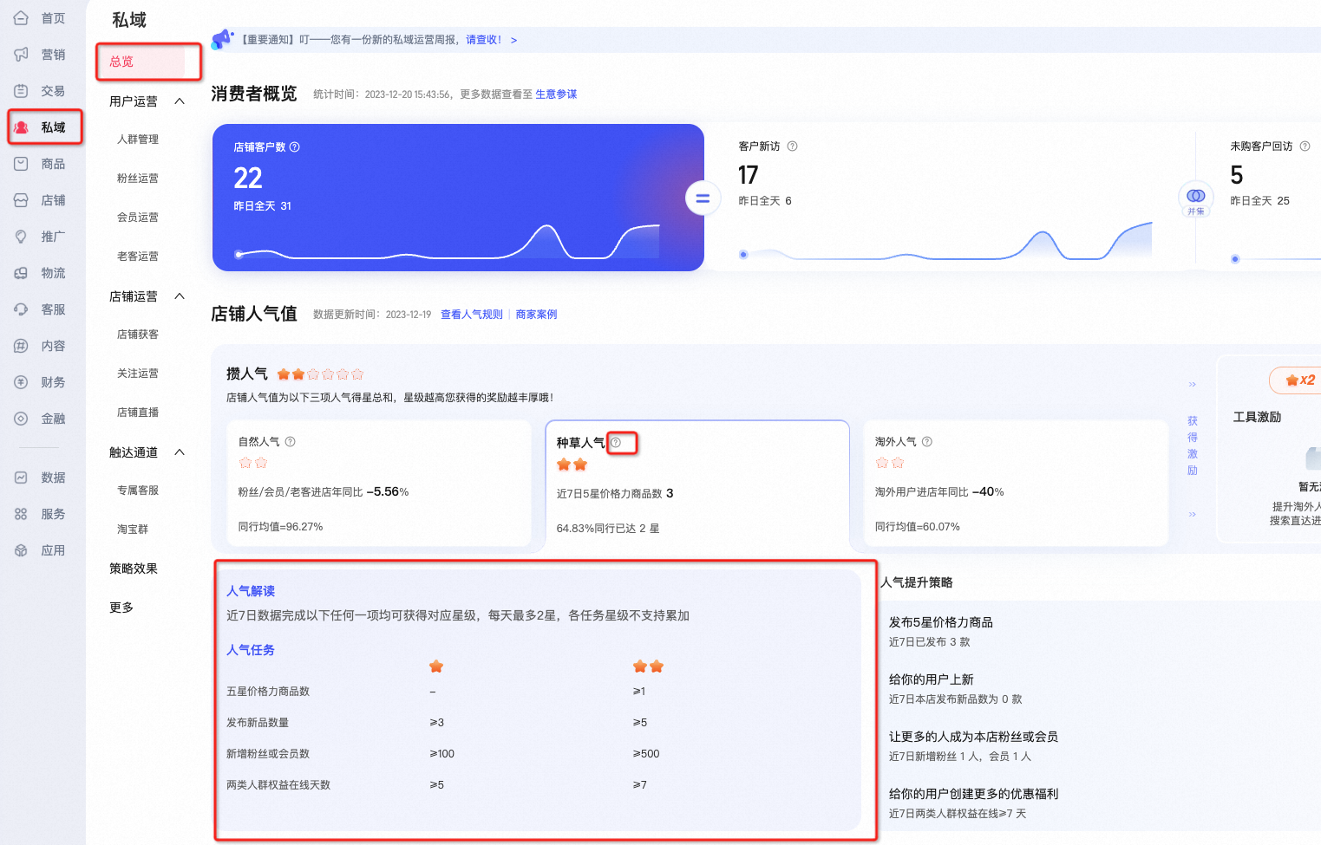Click the 私域 user icon

21,127
